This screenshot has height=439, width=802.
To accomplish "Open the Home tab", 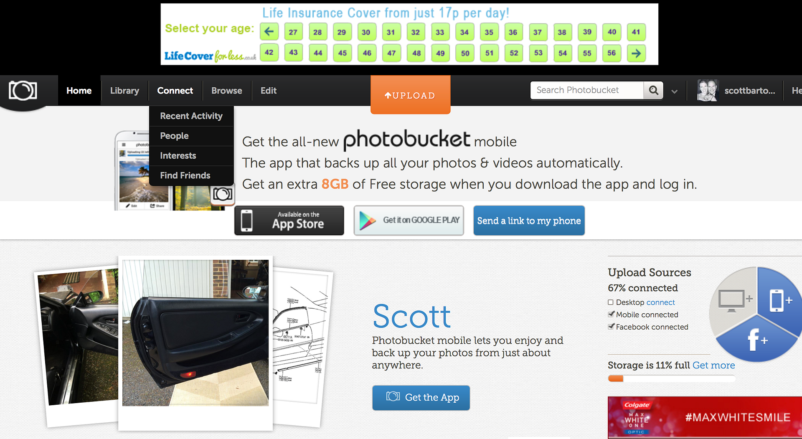I will point(79,91).
